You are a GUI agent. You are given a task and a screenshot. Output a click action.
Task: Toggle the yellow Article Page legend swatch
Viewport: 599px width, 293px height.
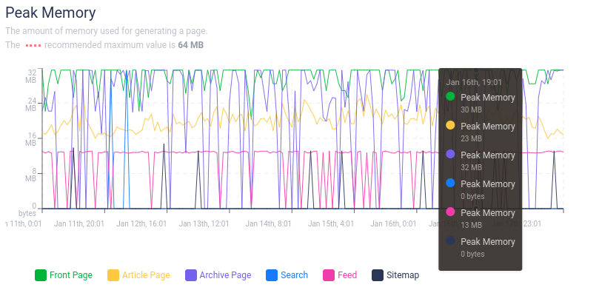[113, 275]
